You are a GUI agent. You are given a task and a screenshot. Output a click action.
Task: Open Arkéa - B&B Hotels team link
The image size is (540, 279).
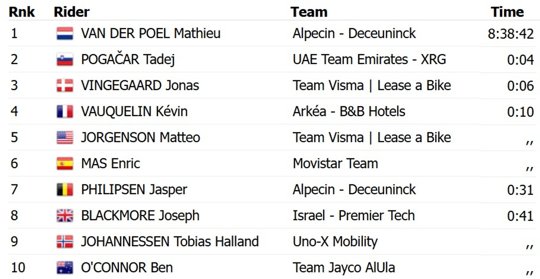349,112
